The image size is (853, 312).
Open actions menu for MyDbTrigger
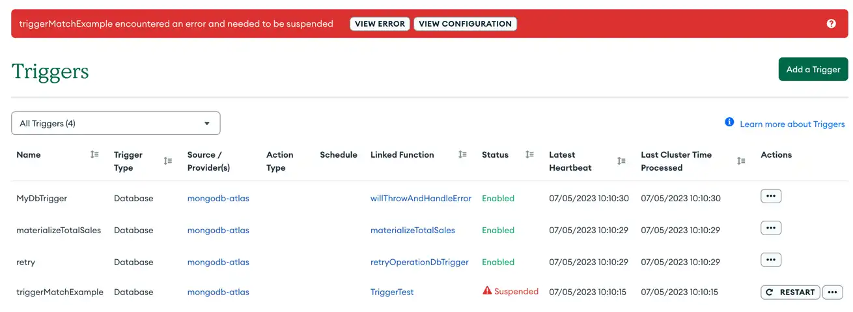pyautogui.click(x=770, y=196)
